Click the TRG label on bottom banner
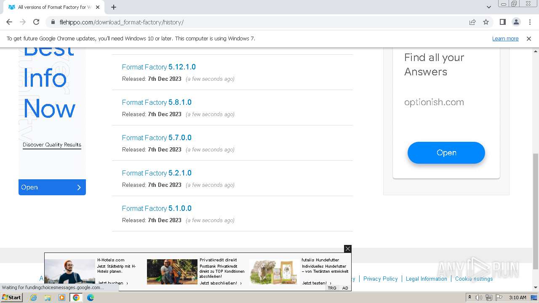Image resolution: width=539 pixels, height=303 pixels. 332,288
